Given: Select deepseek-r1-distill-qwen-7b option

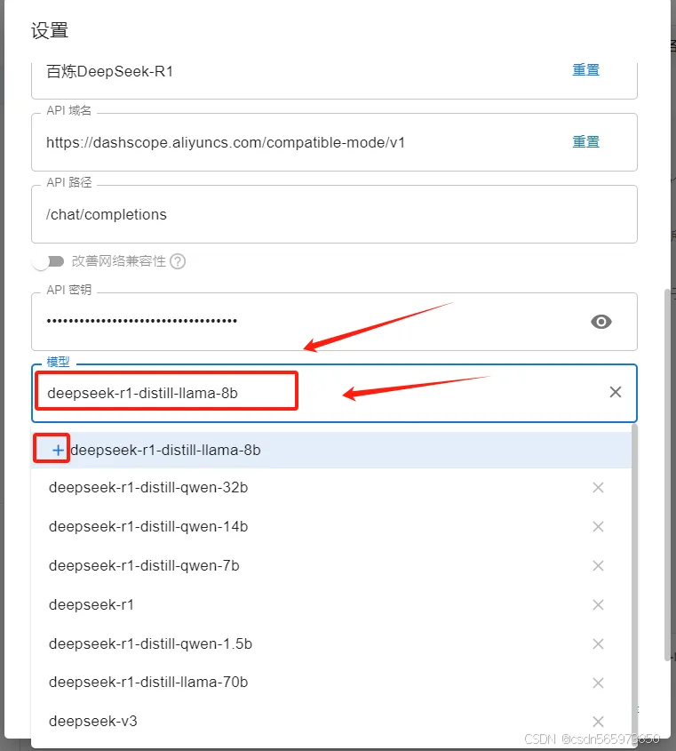Looking at the screenshot, I should [x=331, y=565].
